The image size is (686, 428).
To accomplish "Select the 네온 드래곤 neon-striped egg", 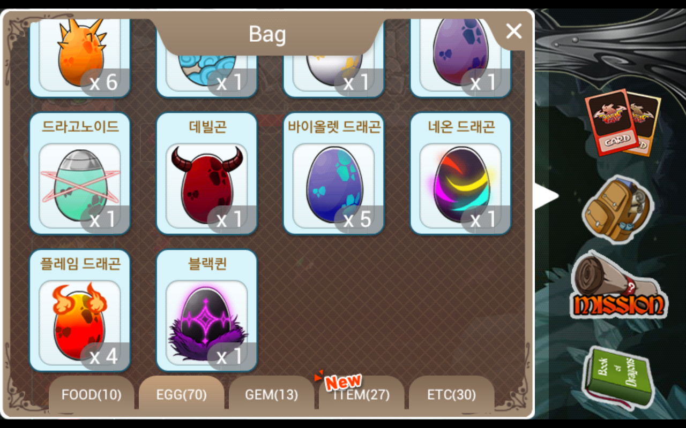I will (461, 173).
